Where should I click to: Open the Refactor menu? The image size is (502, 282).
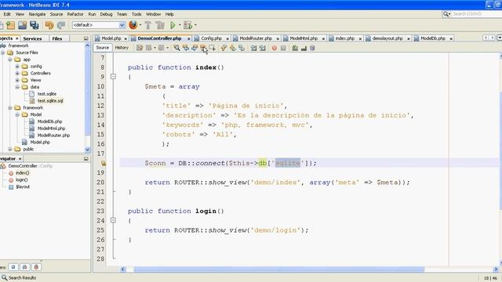[75, 14]
